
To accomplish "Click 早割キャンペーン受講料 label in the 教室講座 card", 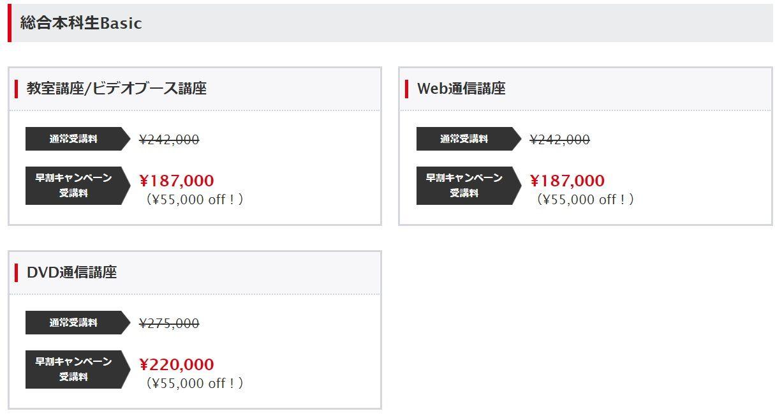I will 74,186.
